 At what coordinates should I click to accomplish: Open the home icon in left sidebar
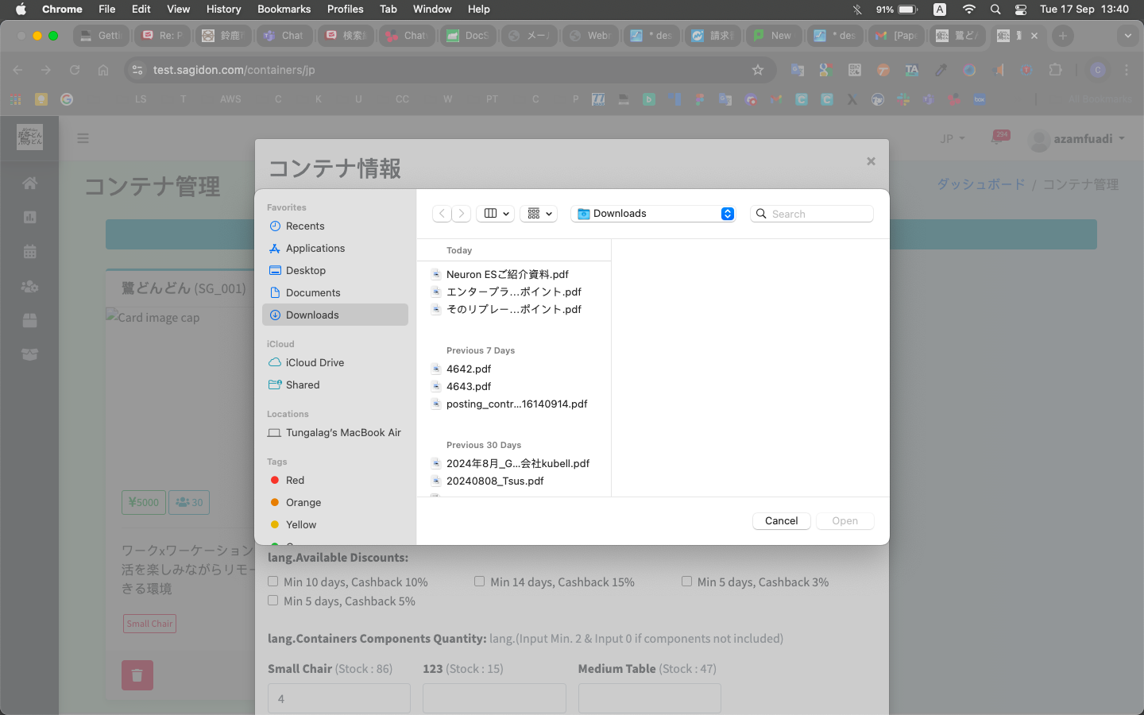29,184
